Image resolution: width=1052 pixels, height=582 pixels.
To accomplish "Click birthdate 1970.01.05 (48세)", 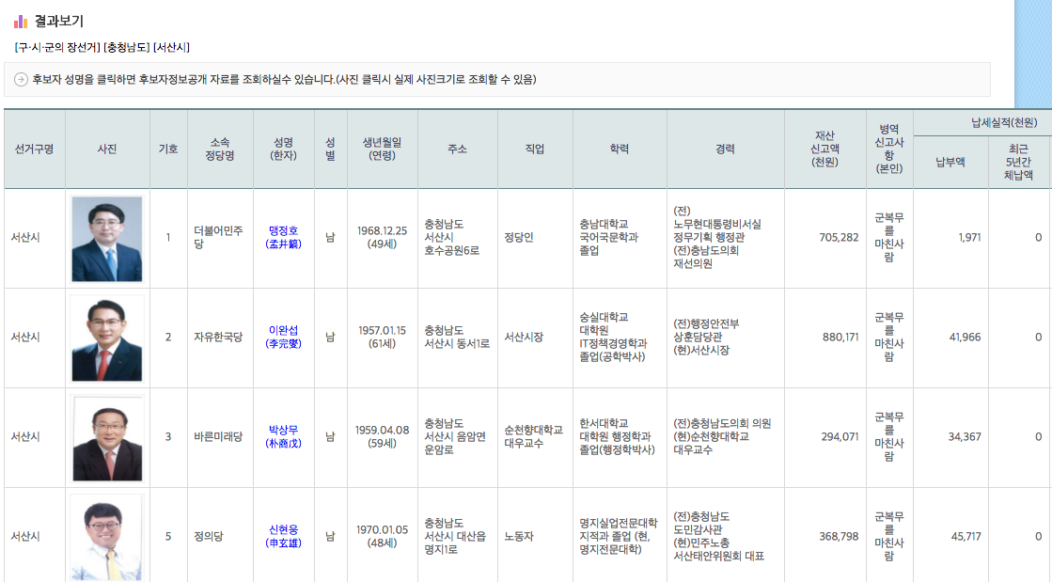I will point(382,536).
